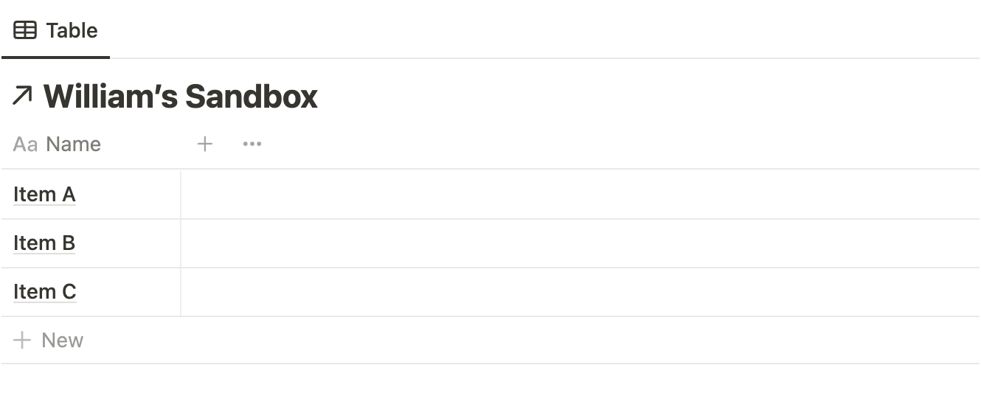Viewport: 981px width, 410px height.
Task: Click the blank space right of William's Sandbox title
Action: 649,97
